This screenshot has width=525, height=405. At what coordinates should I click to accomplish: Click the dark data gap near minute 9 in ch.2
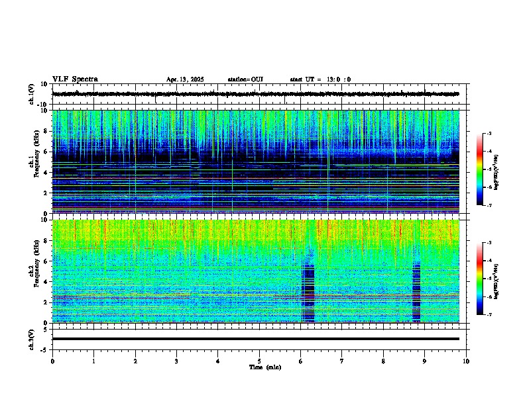[416, 293]
